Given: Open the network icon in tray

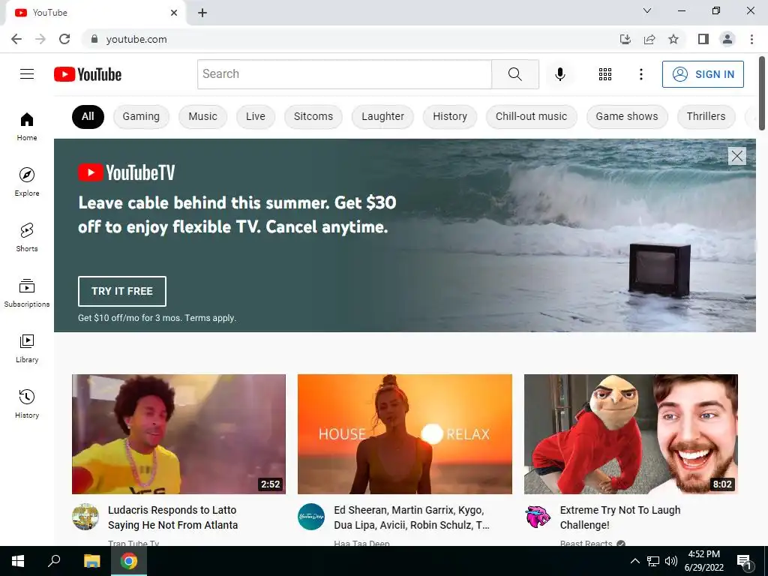Looking at the screenshot, I should (x=653, y=561).
